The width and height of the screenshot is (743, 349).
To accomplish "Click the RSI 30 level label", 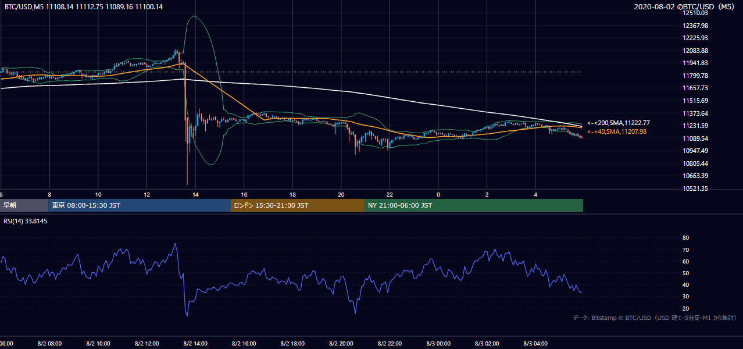I will point(685,297).
